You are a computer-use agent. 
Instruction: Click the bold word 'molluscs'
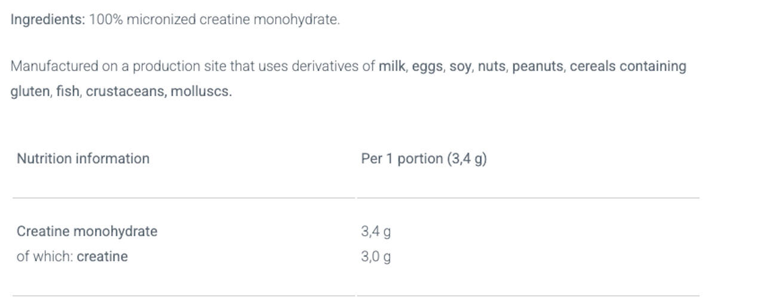pos(200,92)
